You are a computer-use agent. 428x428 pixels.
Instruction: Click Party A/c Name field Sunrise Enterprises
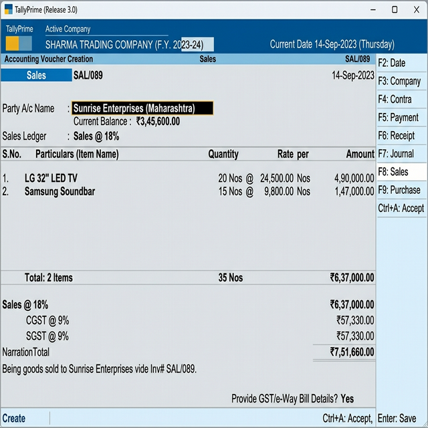142,108
